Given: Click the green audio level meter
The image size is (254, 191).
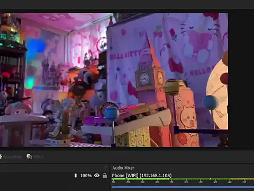Looking at the screenshot, I should 183,179.
